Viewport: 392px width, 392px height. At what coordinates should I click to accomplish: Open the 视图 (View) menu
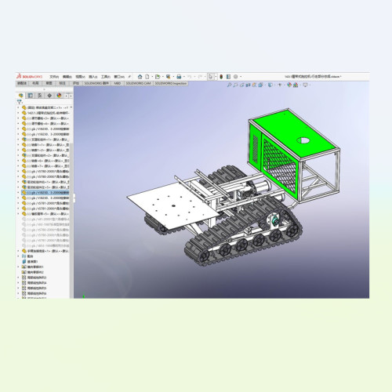click(80, 77)
